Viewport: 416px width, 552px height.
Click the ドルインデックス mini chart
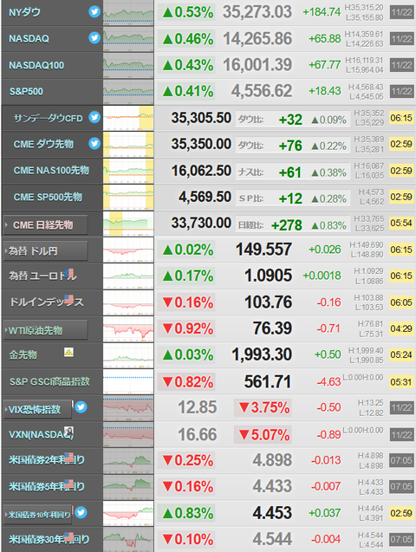[x=128, y=302]
